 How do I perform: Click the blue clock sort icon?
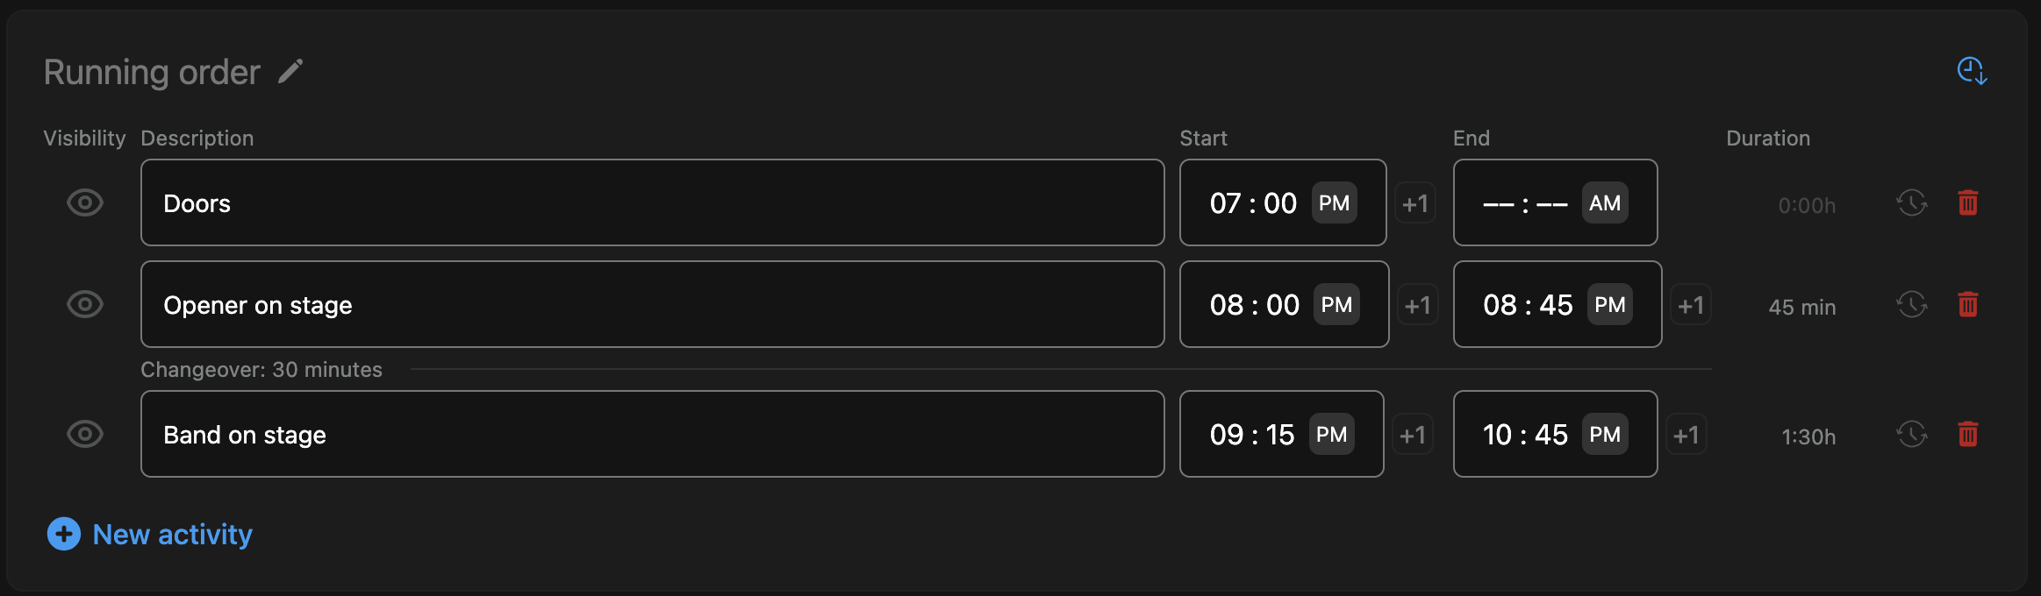tap(1972, 71)
